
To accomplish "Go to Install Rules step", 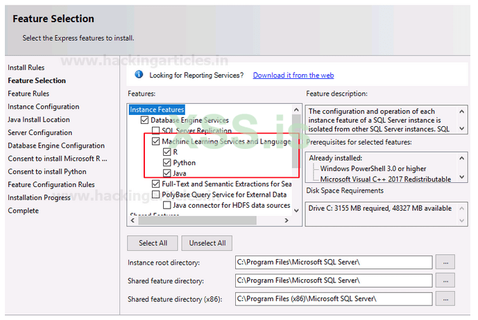I will (26, 68).
